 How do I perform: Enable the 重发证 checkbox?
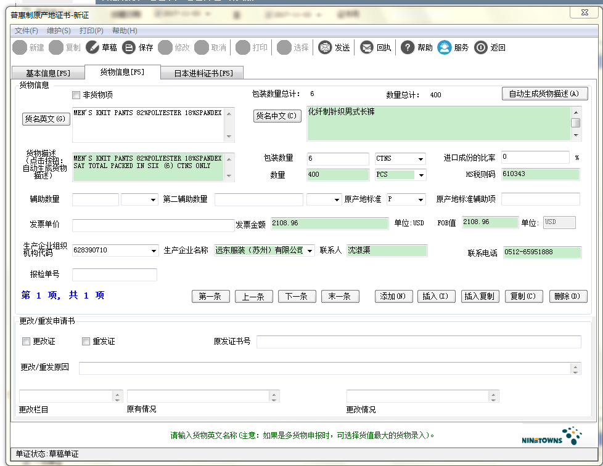(x=86, y=341)
